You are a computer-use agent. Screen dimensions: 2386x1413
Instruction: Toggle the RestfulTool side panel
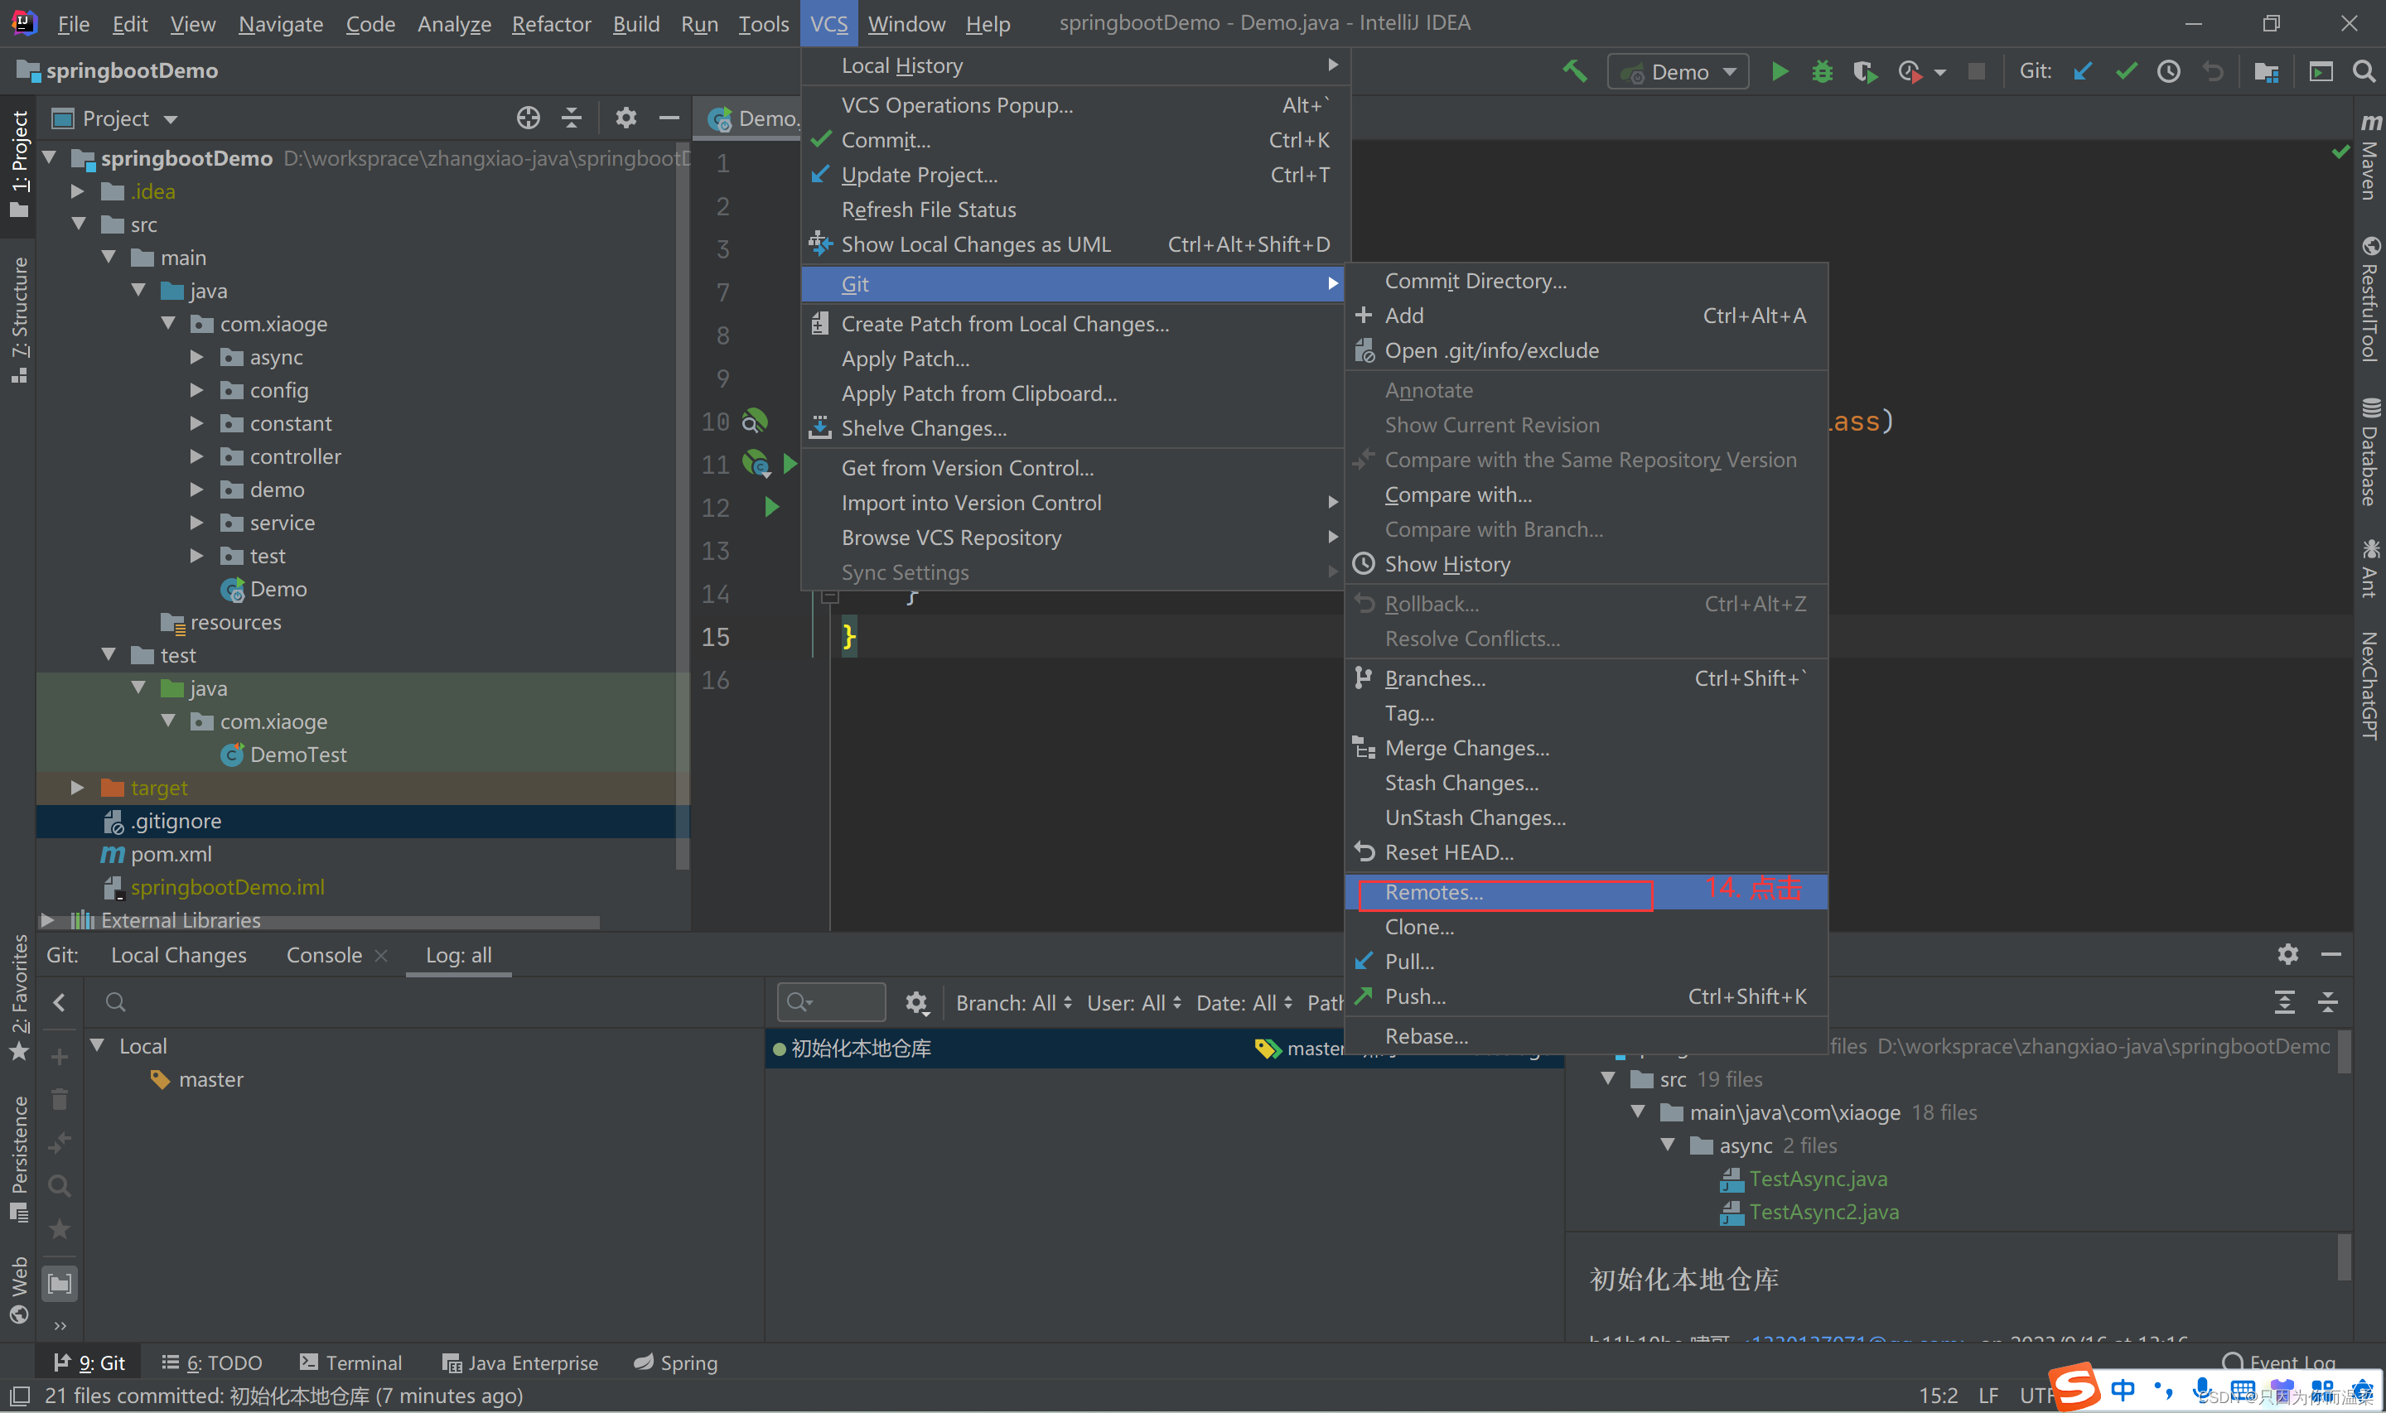[2369, 299]
